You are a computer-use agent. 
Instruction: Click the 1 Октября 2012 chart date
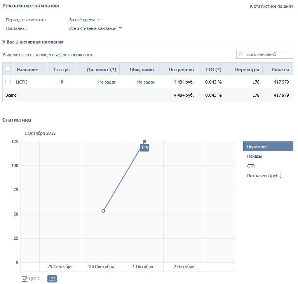pyautogui.click(x=40, y=133)
